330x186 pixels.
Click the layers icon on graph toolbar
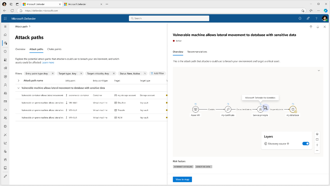tap(317, 134)
